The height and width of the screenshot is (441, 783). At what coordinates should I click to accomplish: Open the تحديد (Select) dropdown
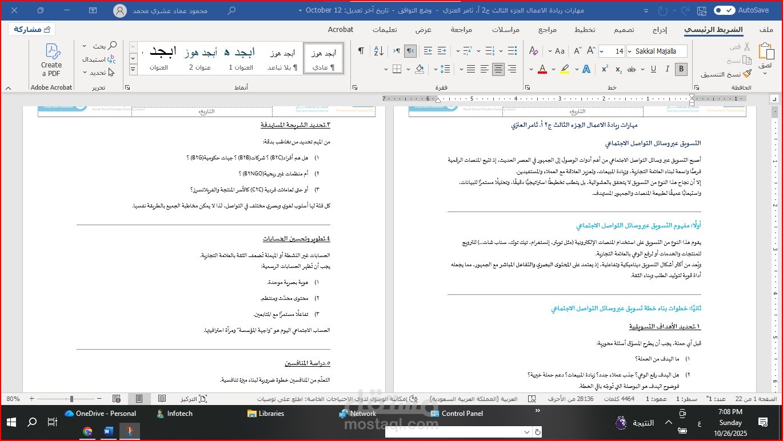click(99, 73)
